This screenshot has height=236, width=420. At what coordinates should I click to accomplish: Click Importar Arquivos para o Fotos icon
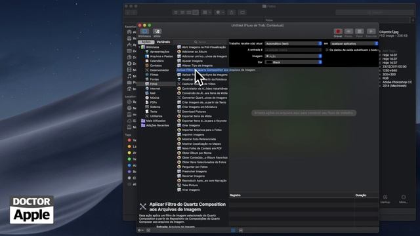(x=179, y=130)
